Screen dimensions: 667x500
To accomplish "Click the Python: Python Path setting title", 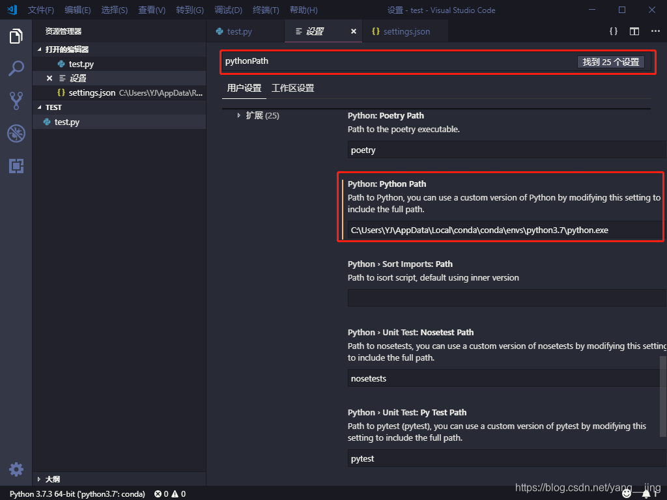I will [387, 184].
